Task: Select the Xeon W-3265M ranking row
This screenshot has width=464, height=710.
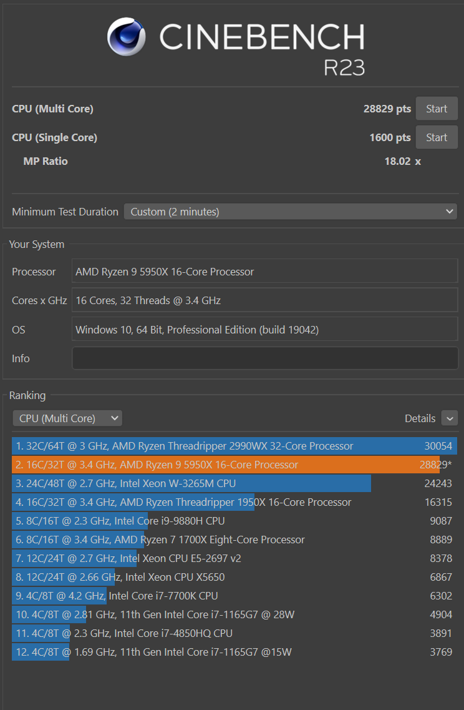Action: (x=234, y=483)
